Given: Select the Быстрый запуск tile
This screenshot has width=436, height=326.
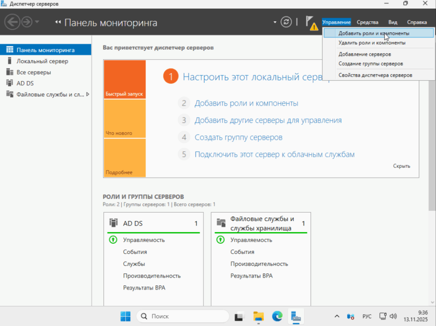Looking at the screenshot, I should pos(125,79).
